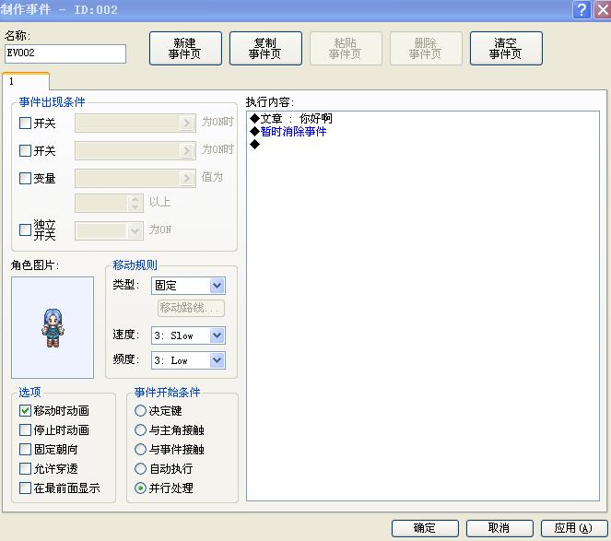Screen dimensions: 611x541
Task: Select the 文章：你好啊 command line
Action: (x=291, y=118)
